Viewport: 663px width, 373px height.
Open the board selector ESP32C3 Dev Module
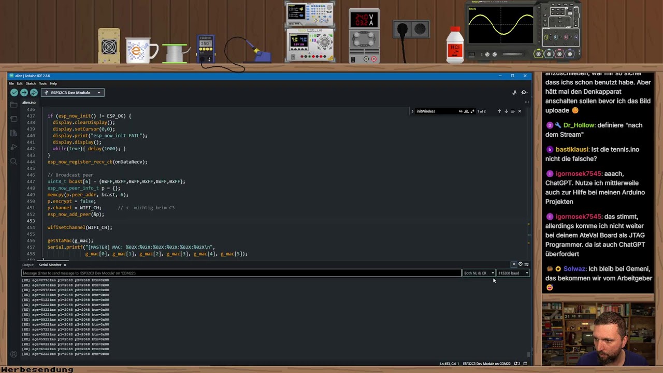[73, 93]
